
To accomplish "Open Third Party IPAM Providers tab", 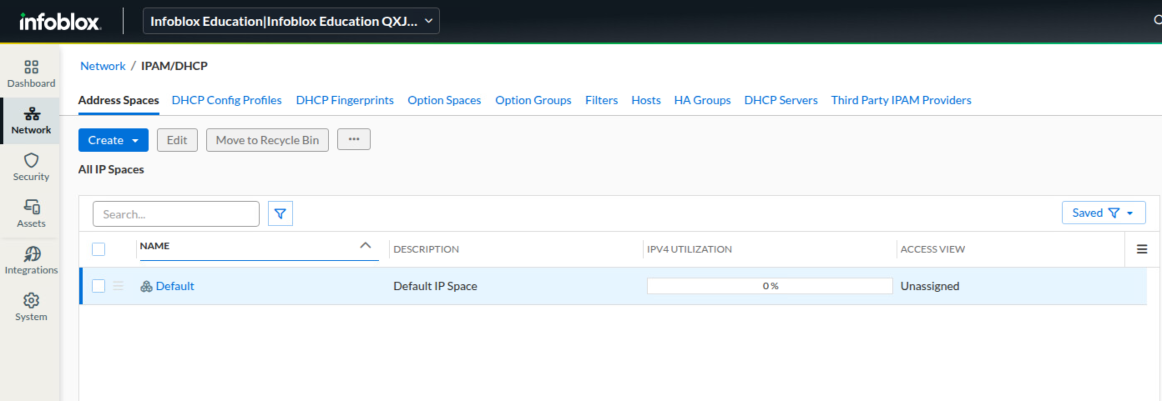I will [x=901, y=100].
